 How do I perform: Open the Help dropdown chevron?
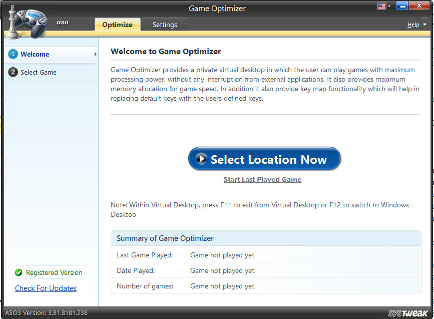(423, 24)
